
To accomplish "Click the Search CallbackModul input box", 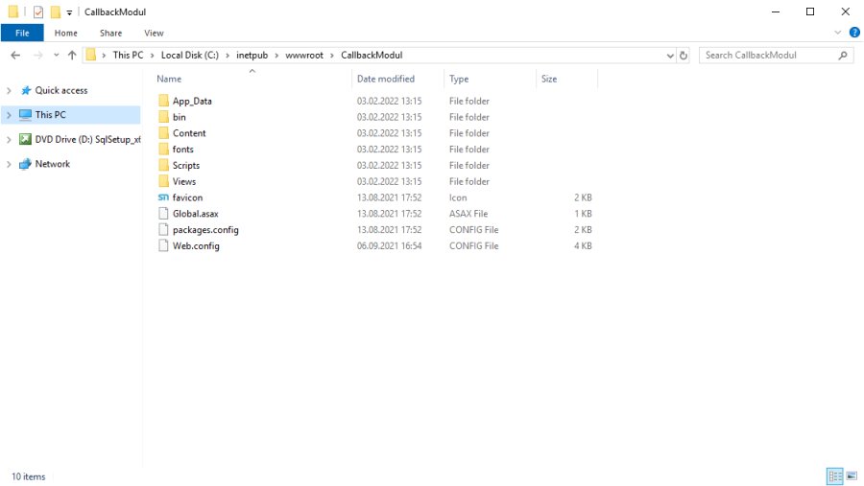I will [768, 56].
